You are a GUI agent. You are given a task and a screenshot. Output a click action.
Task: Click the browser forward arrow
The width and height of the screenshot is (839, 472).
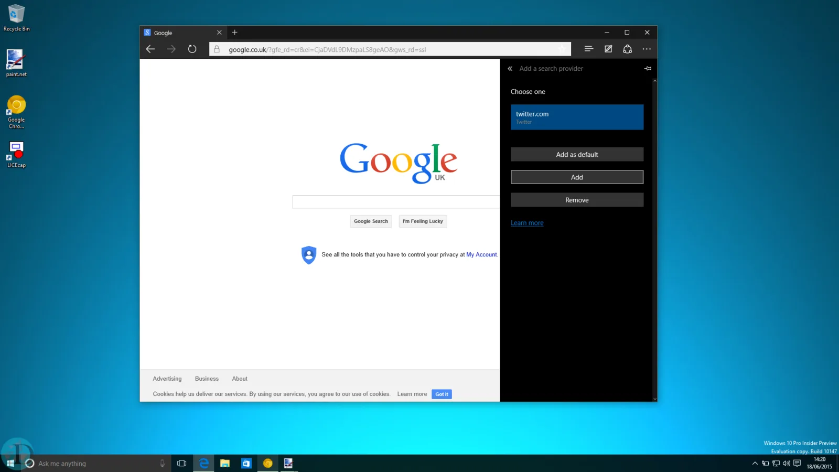coord(171,49)
